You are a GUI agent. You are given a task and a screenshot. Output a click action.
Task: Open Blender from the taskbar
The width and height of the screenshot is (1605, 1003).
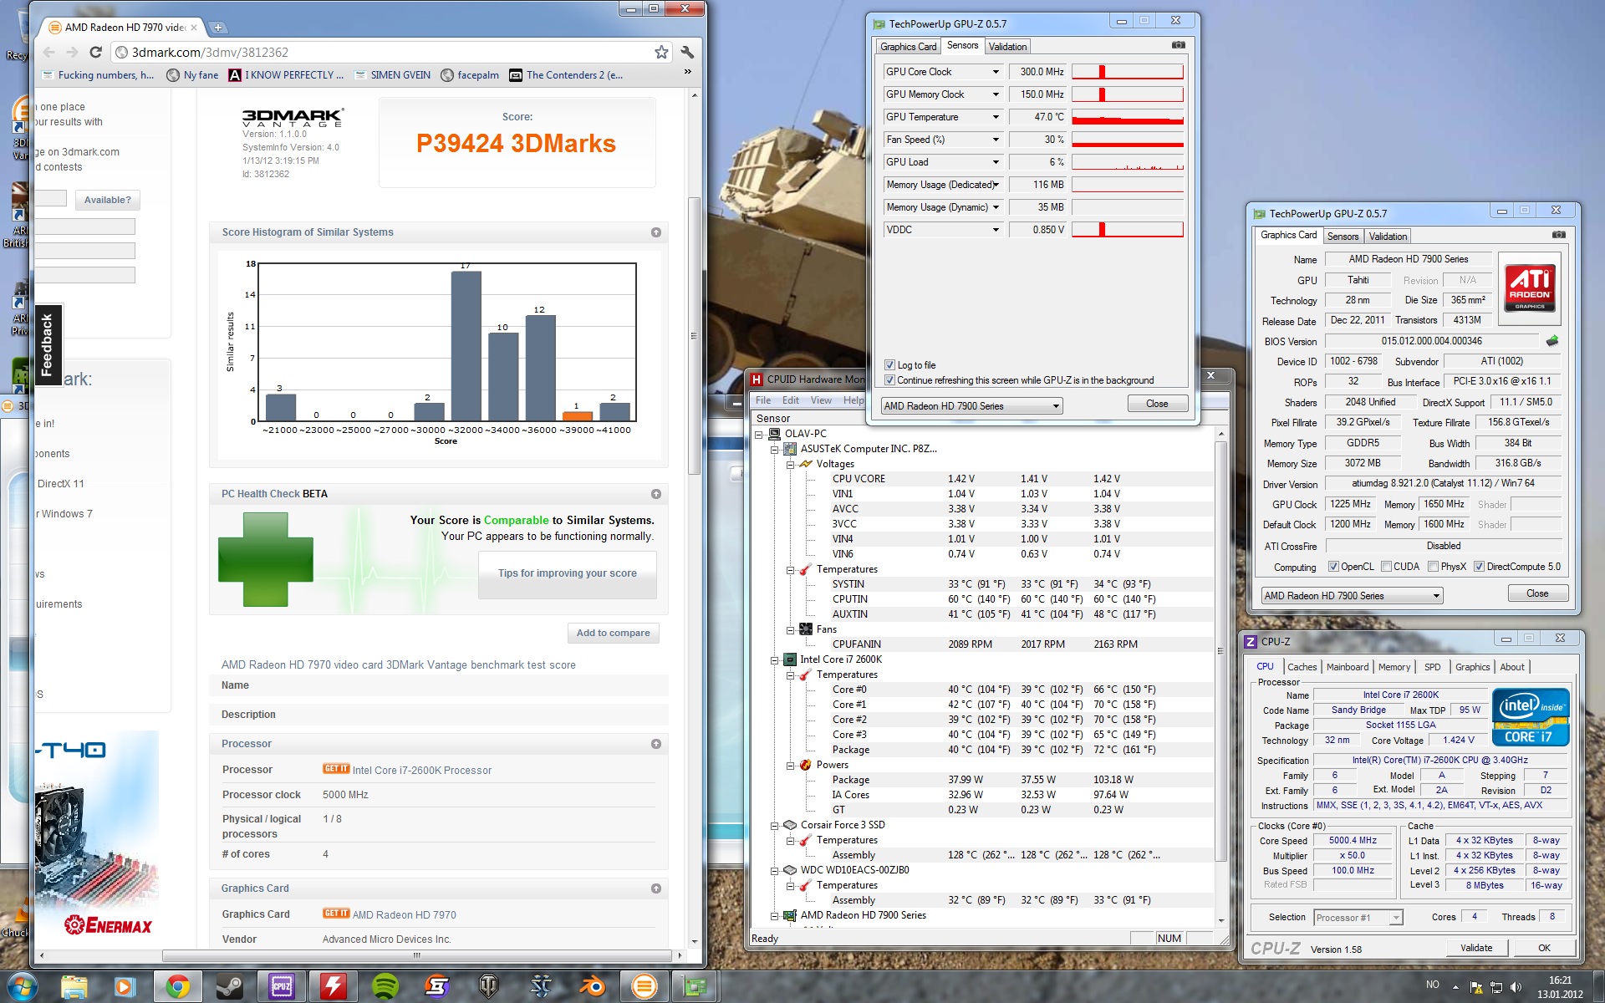pyautogui.click(x=592, y=987)
